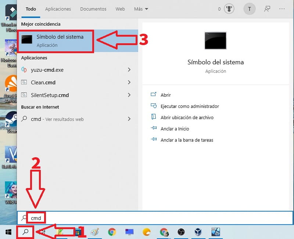The height and width of the screenshot is (239, 294).
Task: Click the cmd Ver resultados web entry
Action: tap(78, 119)
